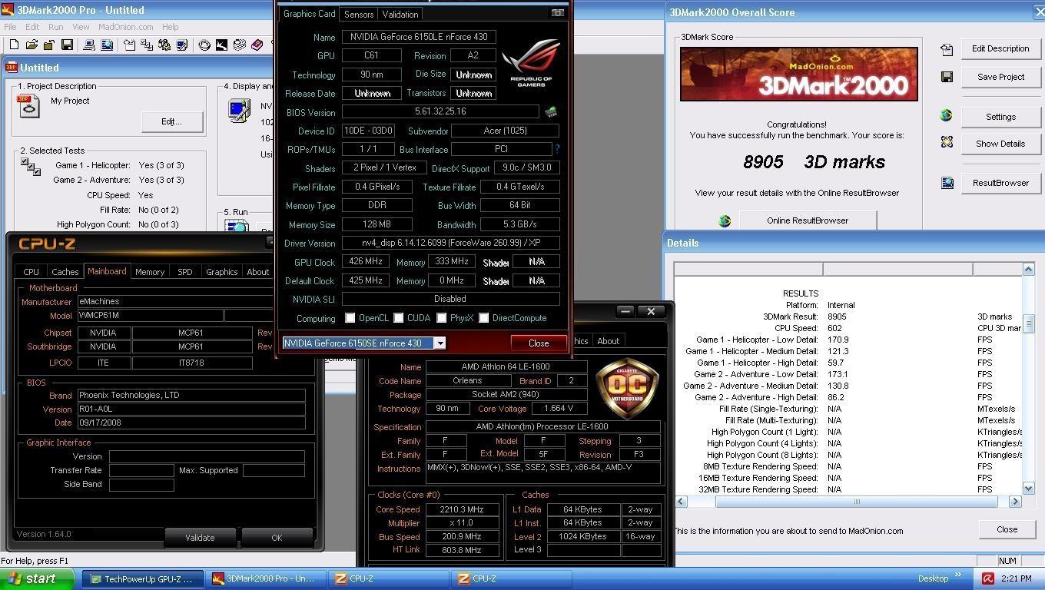Screen dimensions: 1045x590
Task: Switch to Caches tab in left CPU-Z
Action: click(65, 272)
